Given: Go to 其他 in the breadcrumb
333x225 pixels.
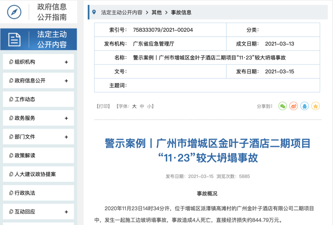Looking at the screenshot, I should click(157, 13).
